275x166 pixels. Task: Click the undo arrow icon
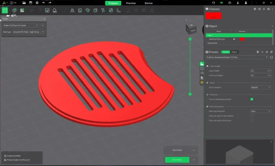(43, 3)
